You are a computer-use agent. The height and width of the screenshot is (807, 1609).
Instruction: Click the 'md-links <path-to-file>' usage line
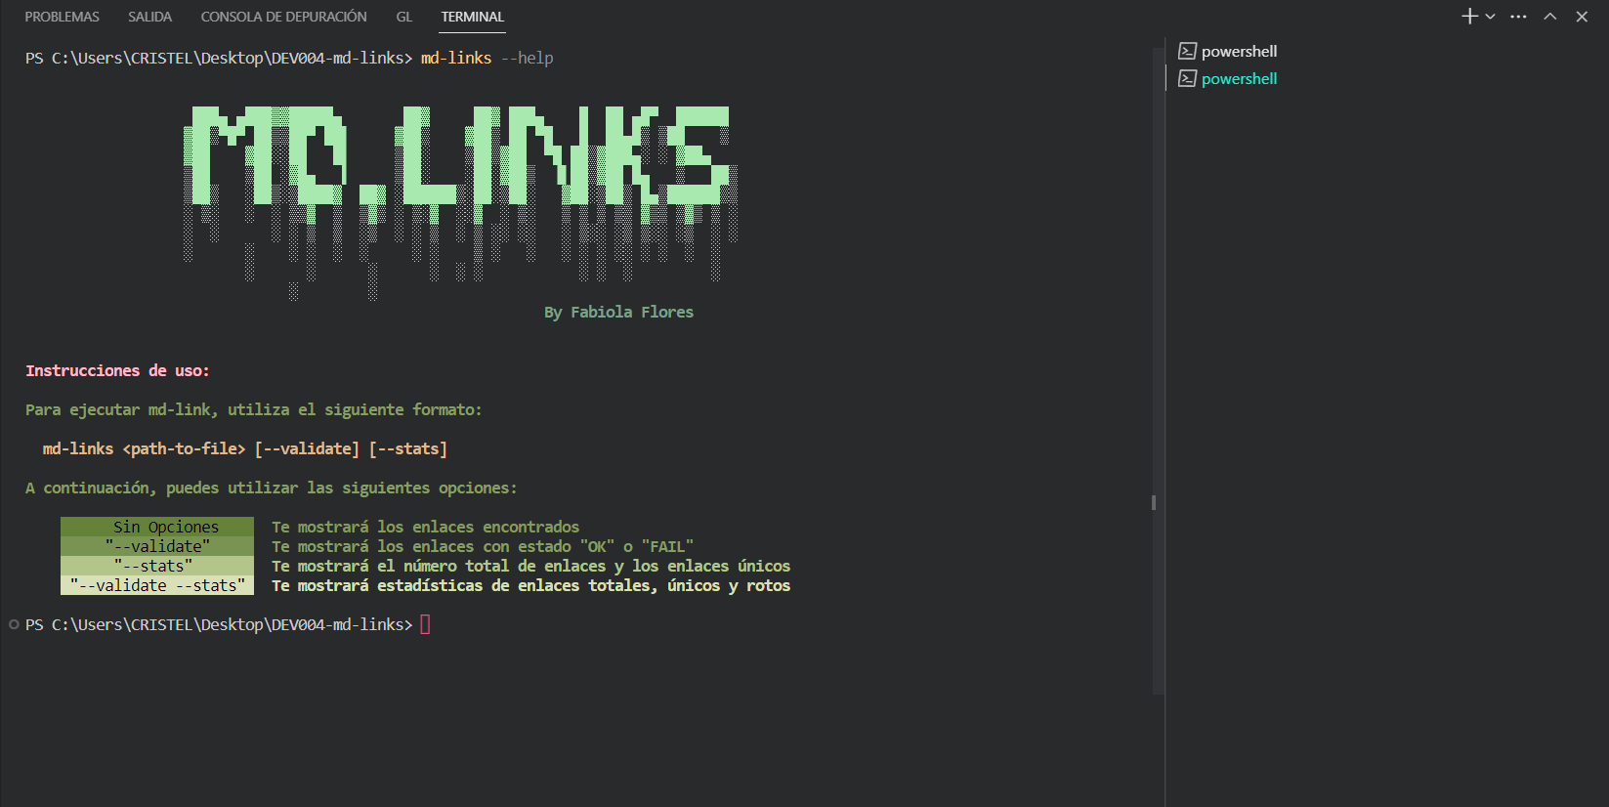pyautogui.click(x=244, y=448)
